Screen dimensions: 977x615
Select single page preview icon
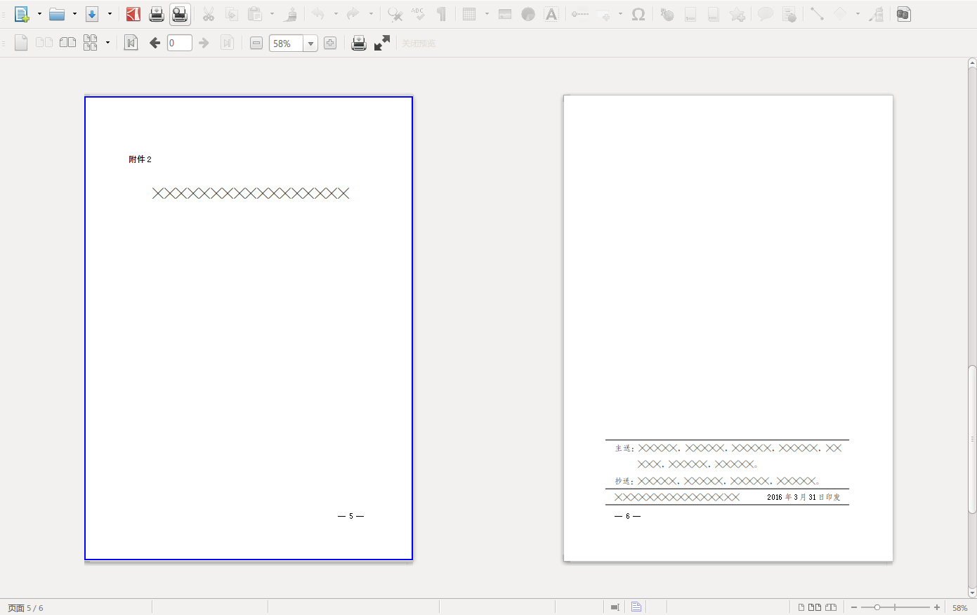21,43
